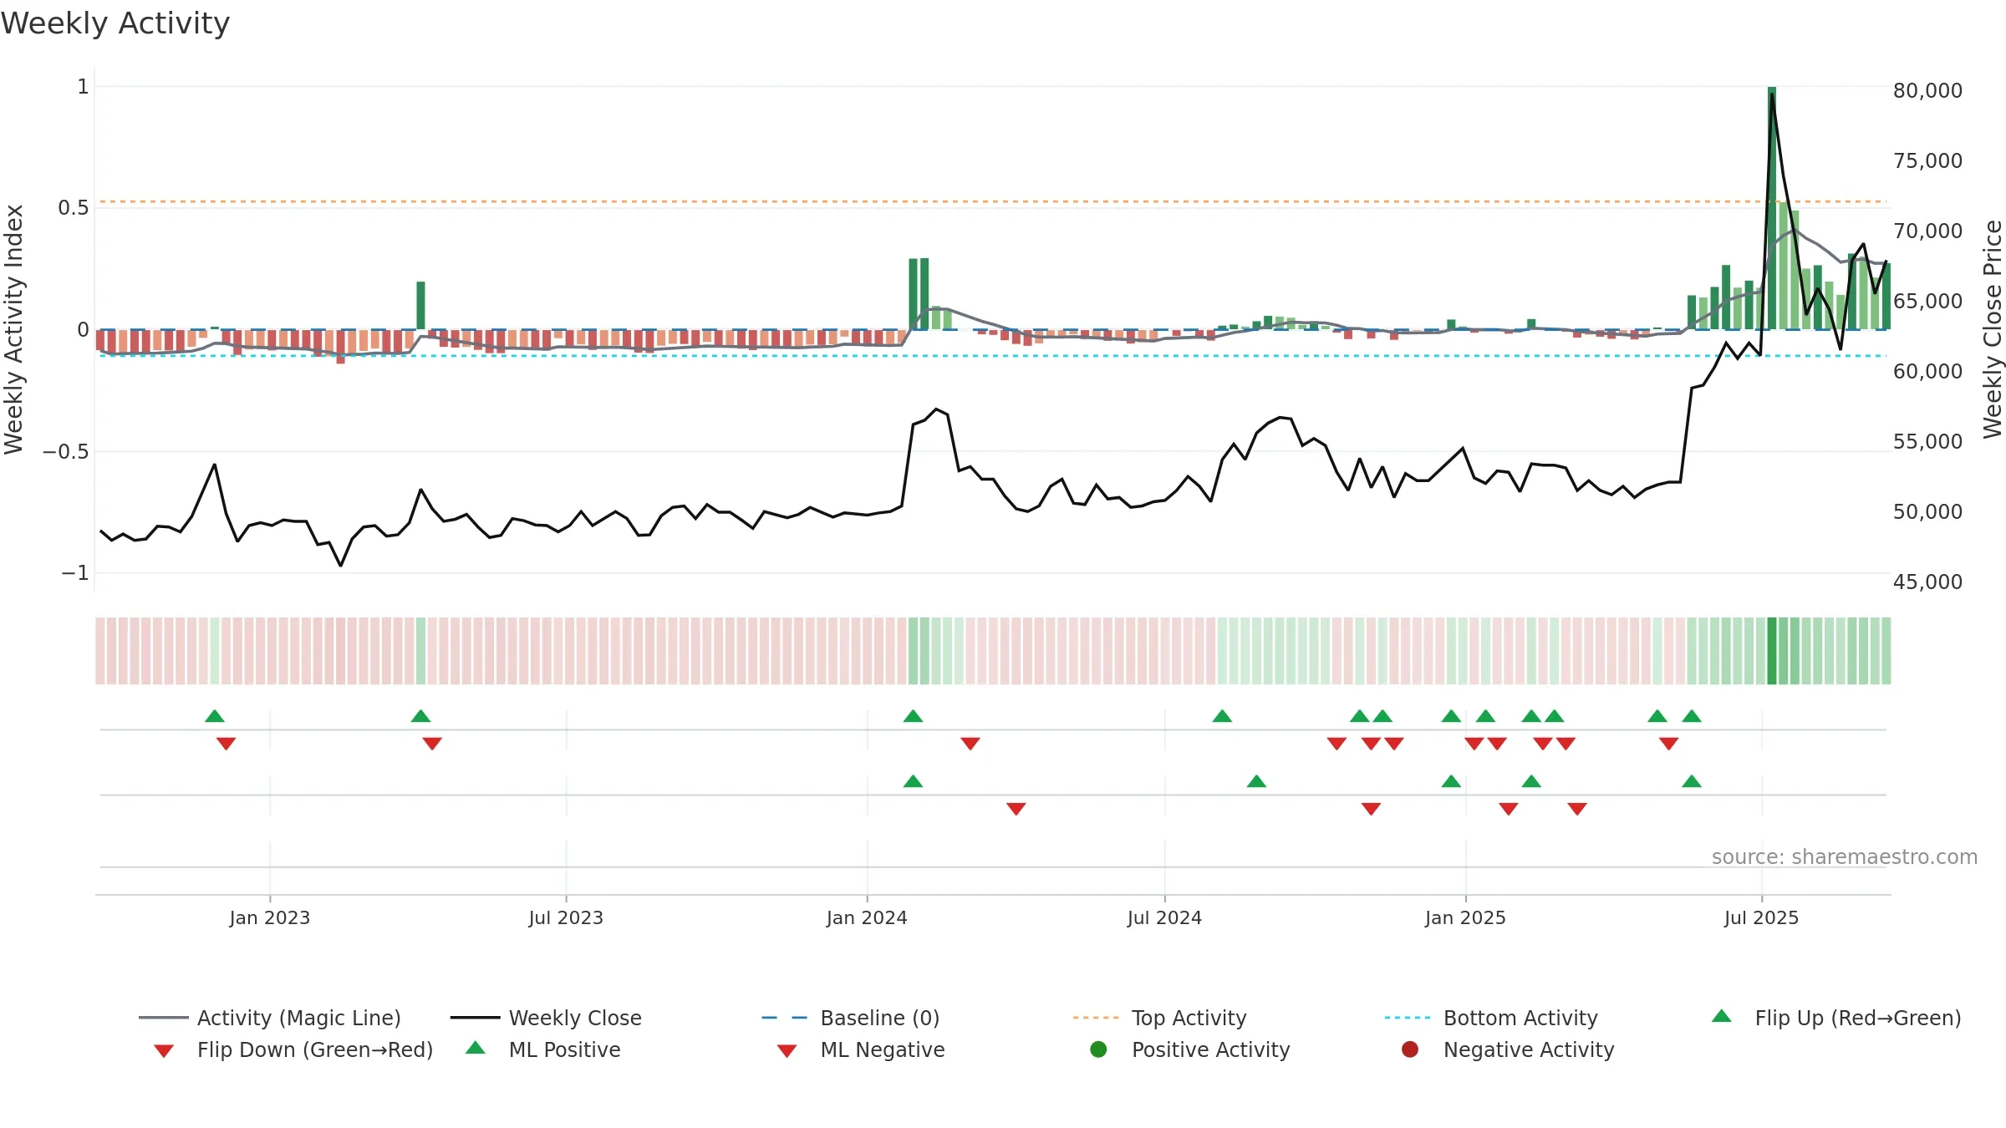Toggle the Flip Up (Red→Green) legend entry
This screenshot has width=2006, height=1128.
click(x=1836, y=1018)
